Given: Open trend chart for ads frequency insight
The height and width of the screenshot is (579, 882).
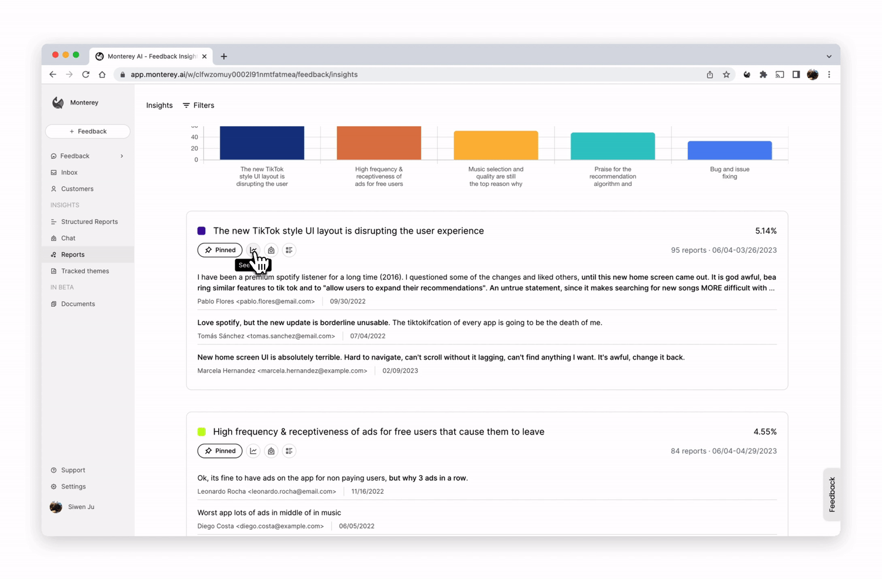Looking at the screenshot, I should click(x=253, y=451).
